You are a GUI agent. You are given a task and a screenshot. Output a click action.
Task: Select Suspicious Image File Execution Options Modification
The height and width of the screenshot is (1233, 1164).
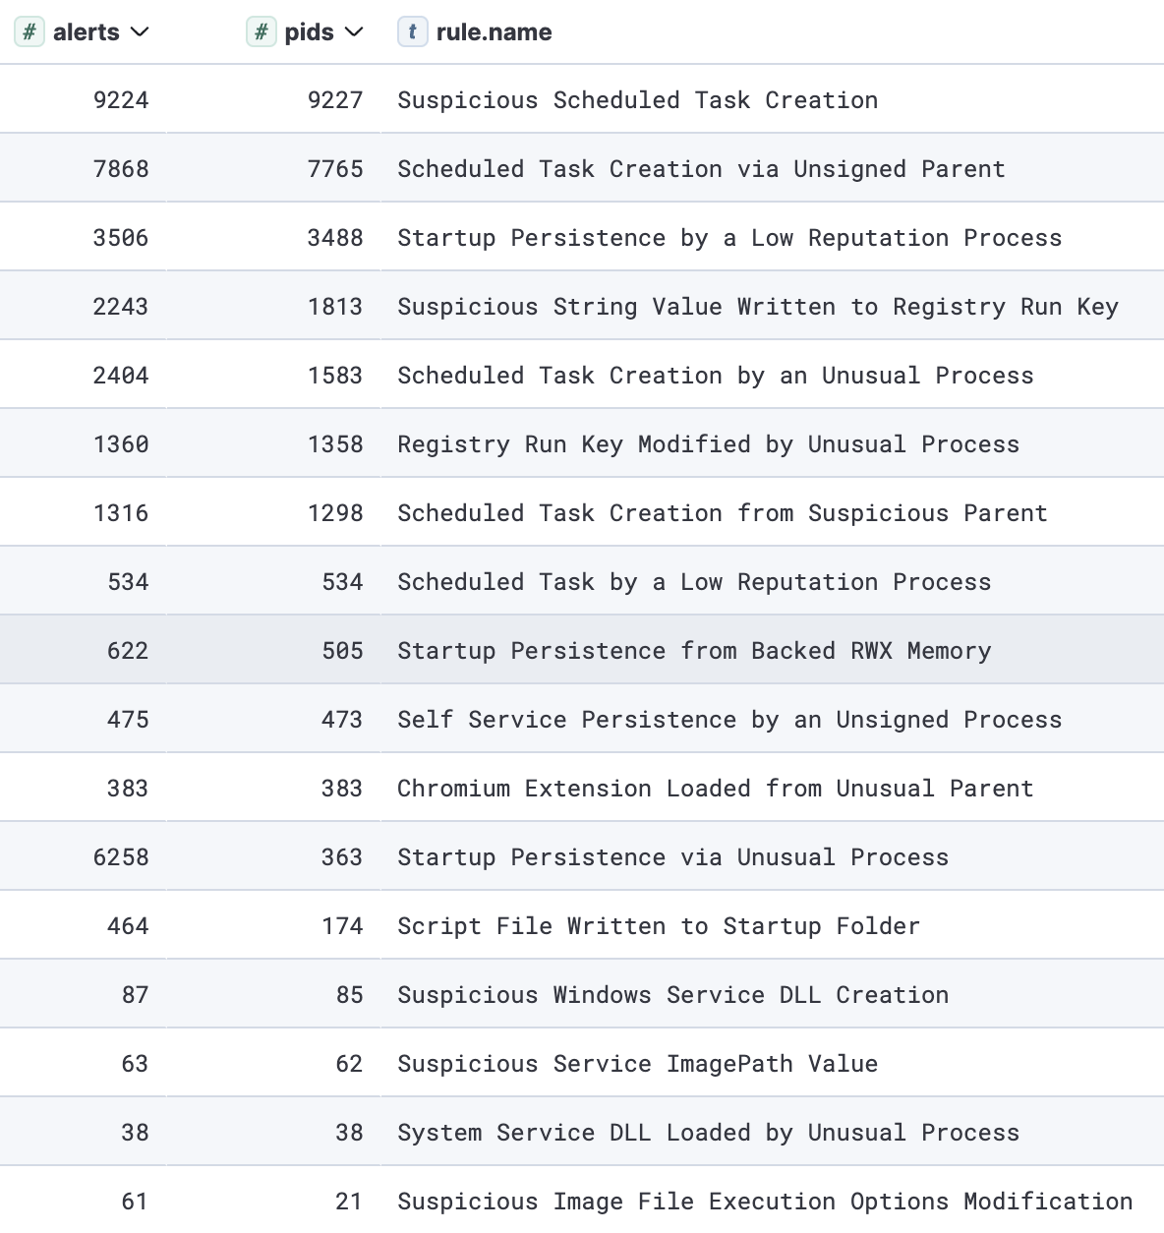coord(764,1202)
